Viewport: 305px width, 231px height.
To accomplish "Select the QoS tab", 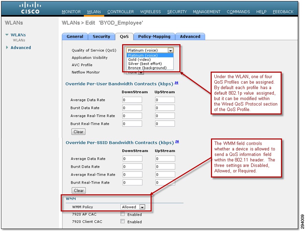I will tap(124, 37).
